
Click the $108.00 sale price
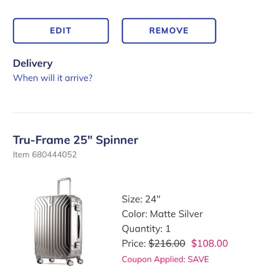tap(209, 243)
